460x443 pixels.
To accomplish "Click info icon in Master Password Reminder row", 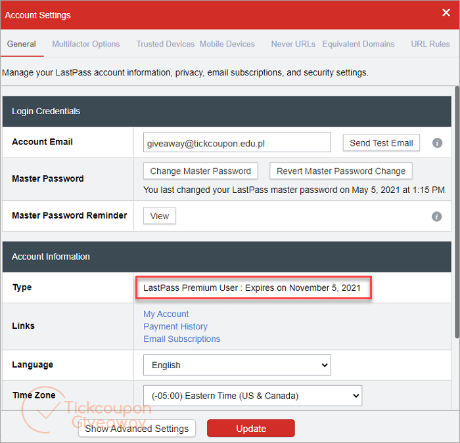I will 436,217.
